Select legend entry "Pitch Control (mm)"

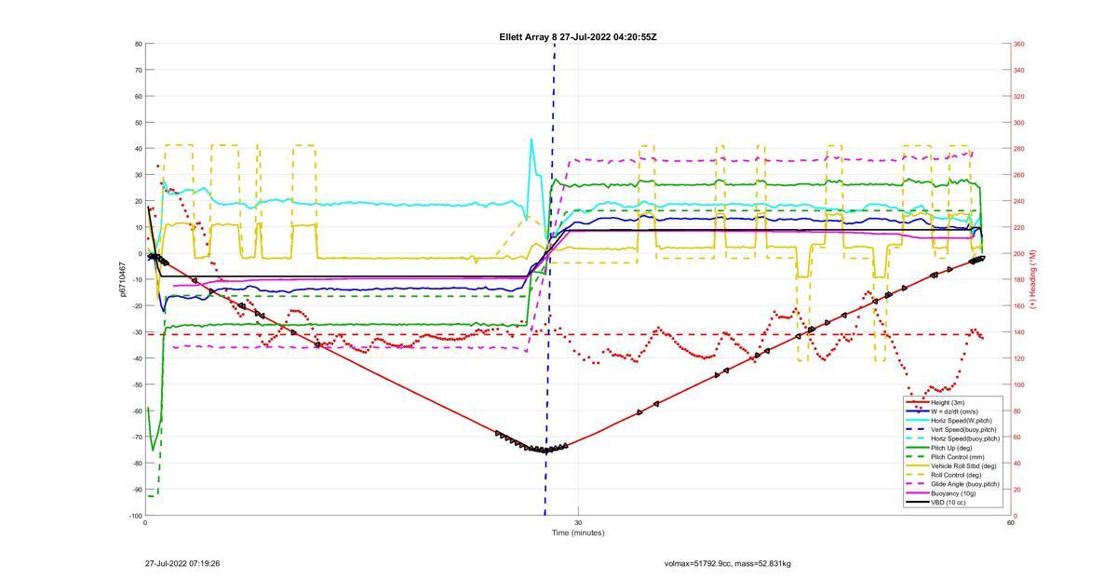coord(953,457)
